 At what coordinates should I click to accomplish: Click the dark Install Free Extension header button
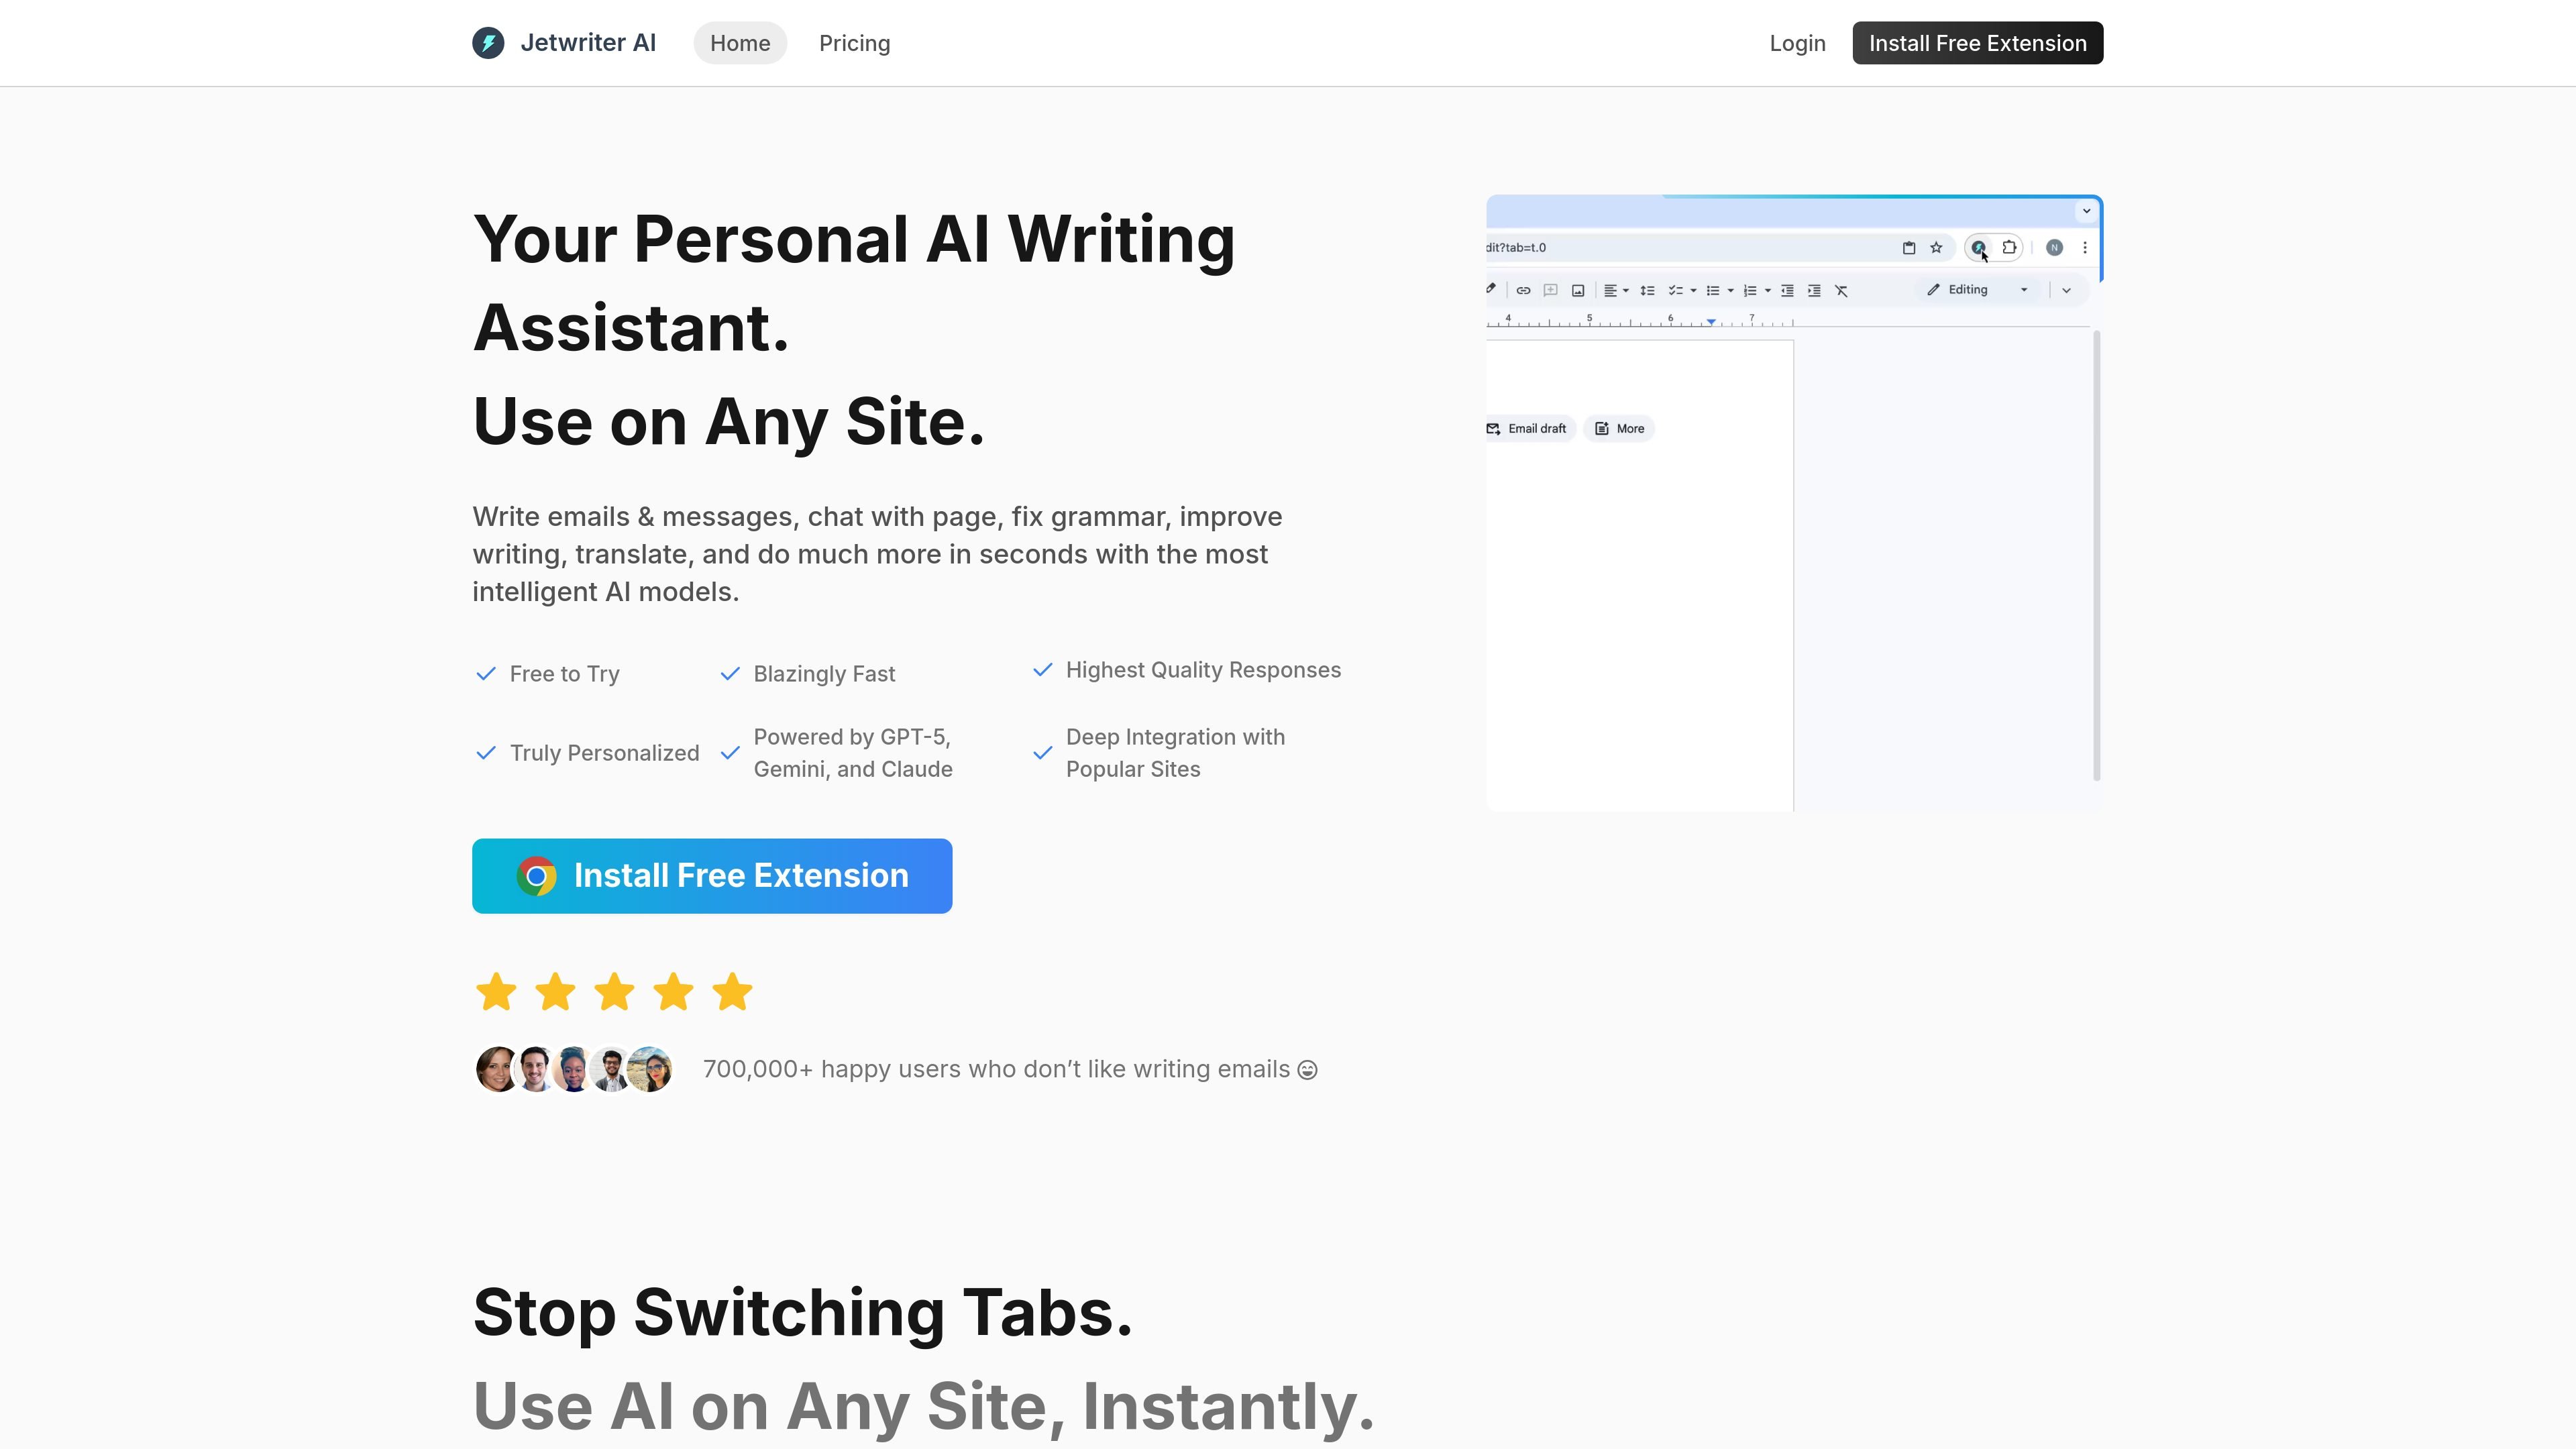click(x=1977, y=43)
